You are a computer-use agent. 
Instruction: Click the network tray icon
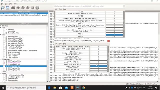pos(138,88)
